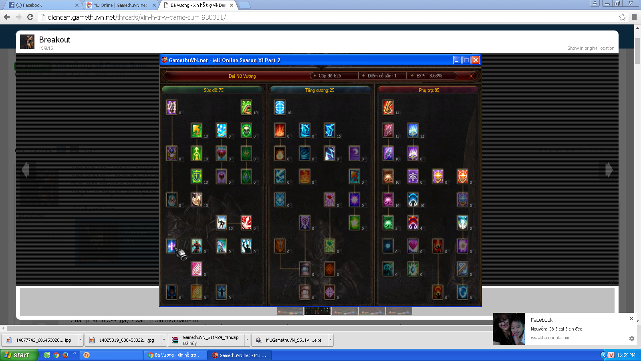Select the blue crosshair target skill in Tăng cường
The width and height of the screenshot is (641, 361).
(x=280, y=107)
